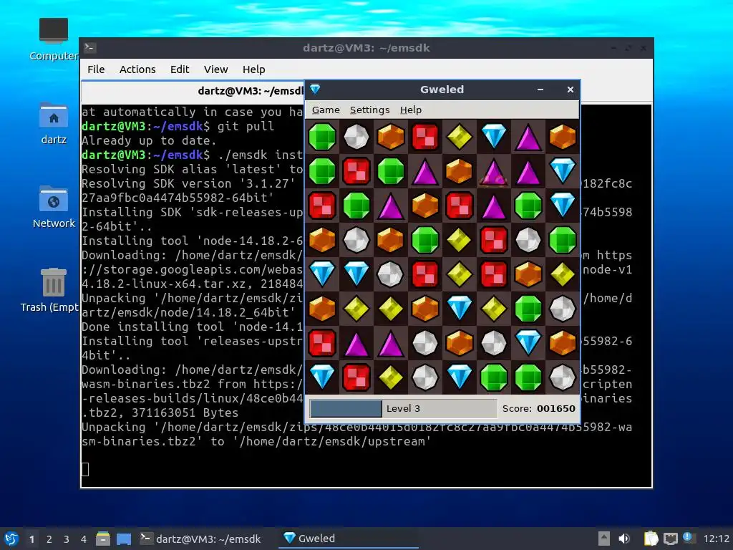Select the dartz@VM3: ~/emsdk terminal tab
This screenshot has width=733, height=550.
tap(193, 91)
